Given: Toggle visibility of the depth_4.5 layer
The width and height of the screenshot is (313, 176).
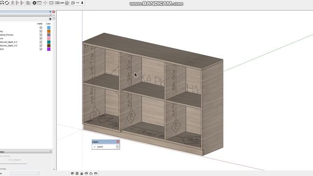Looking at the screenshot, I should (x=41, y=45).
